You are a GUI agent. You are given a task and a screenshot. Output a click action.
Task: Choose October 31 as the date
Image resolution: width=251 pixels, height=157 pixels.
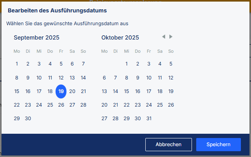point(149,118)
